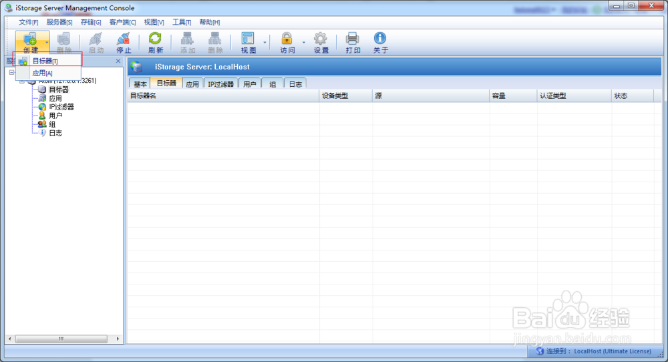Click status text LocalHost (Ultimate License)
The width and height of the screenshot is (668, 362).
[x=612, y=351]
